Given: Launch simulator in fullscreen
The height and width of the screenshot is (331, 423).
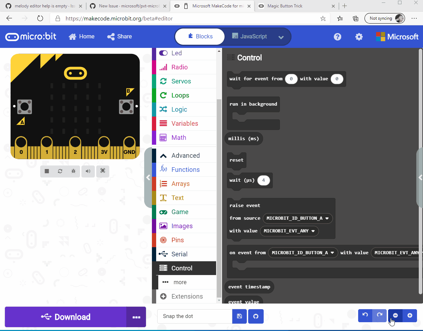Looking at the screenshot, I should [x=103, y=171].
